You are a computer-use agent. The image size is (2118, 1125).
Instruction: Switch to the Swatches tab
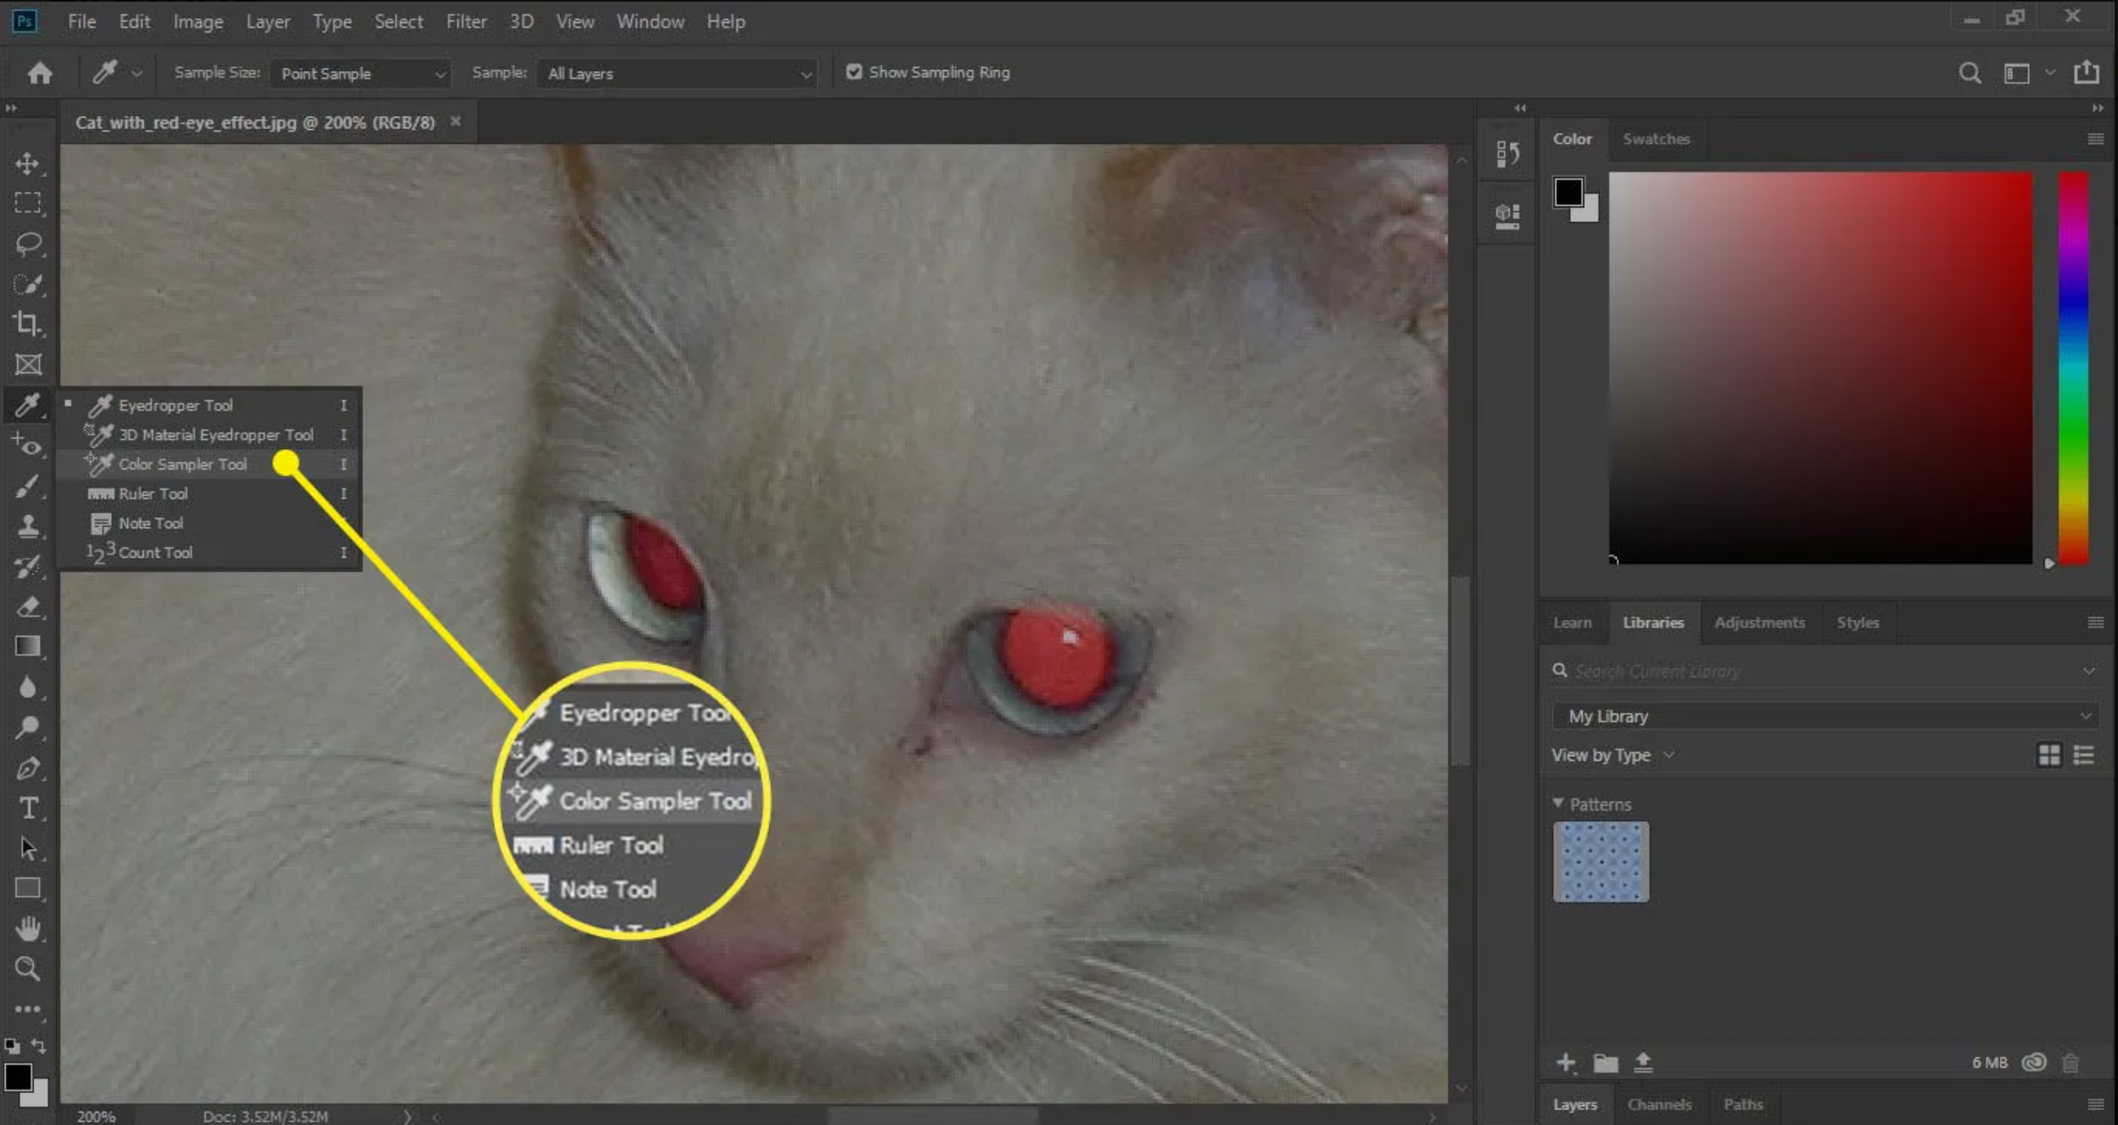(x=1656, y=139)
